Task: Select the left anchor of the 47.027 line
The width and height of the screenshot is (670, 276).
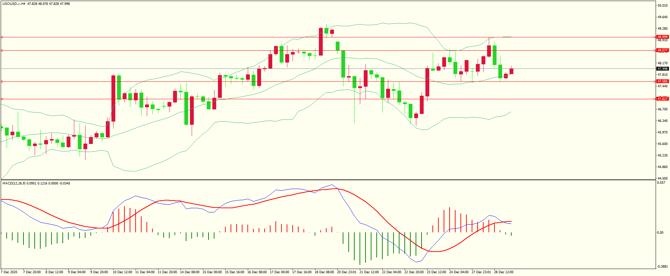Action: (2, 99)
